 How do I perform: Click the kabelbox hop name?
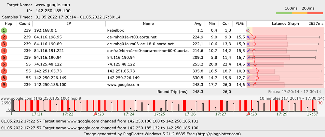116,31
